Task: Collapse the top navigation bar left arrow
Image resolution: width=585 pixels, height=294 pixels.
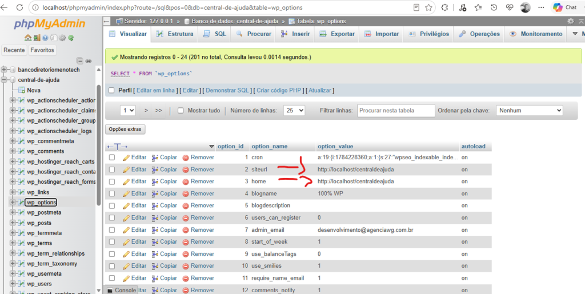Action: pos(107,21)
